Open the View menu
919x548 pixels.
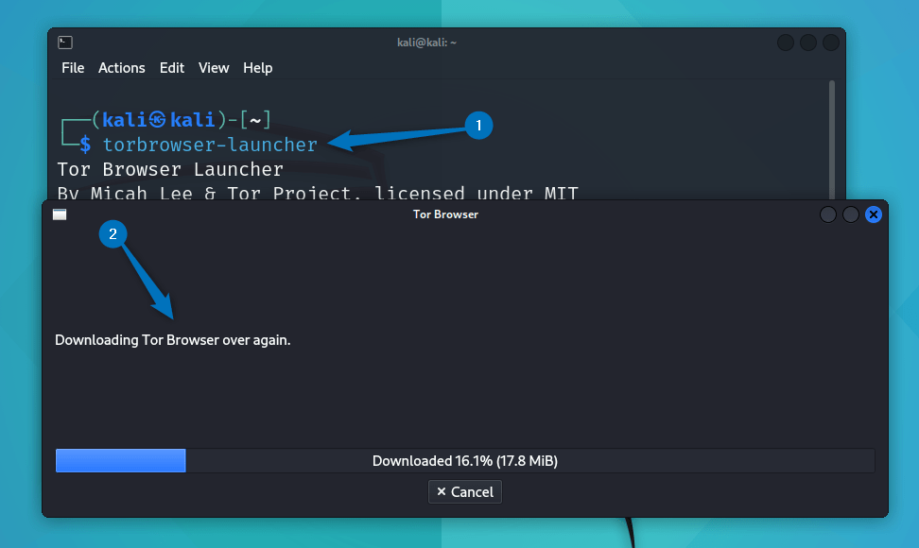click(213, 67)
